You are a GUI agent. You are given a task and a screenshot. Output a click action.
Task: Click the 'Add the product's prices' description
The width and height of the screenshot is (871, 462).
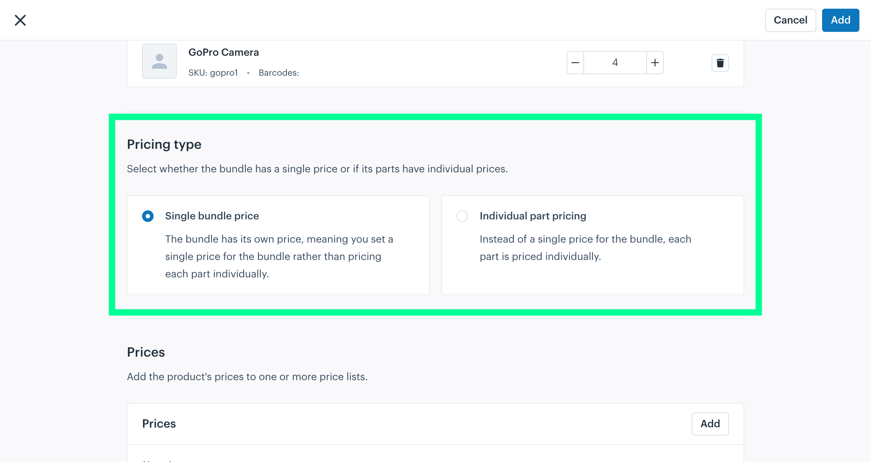(x=247, y=377)
